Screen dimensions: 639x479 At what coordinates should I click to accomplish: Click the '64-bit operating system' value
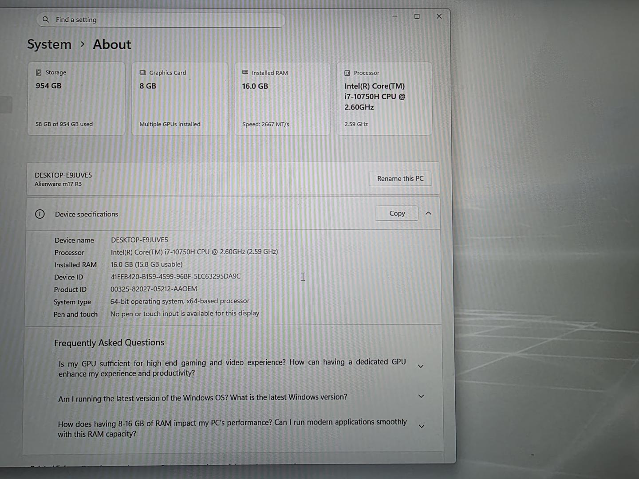point(180,301)
